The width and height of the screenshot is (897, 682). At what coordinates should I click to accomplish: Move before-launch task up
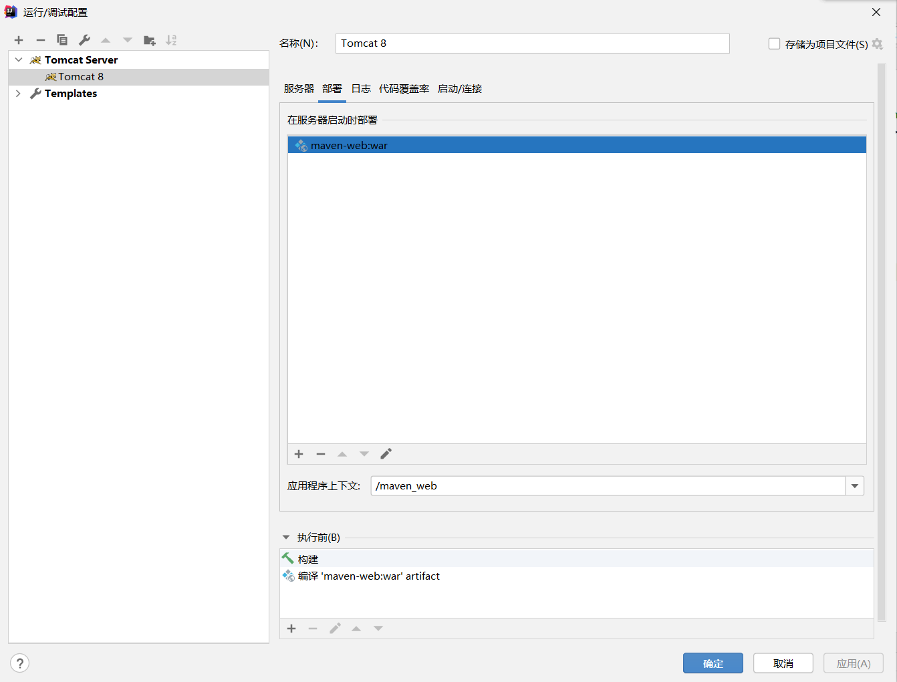click(356, 629)
